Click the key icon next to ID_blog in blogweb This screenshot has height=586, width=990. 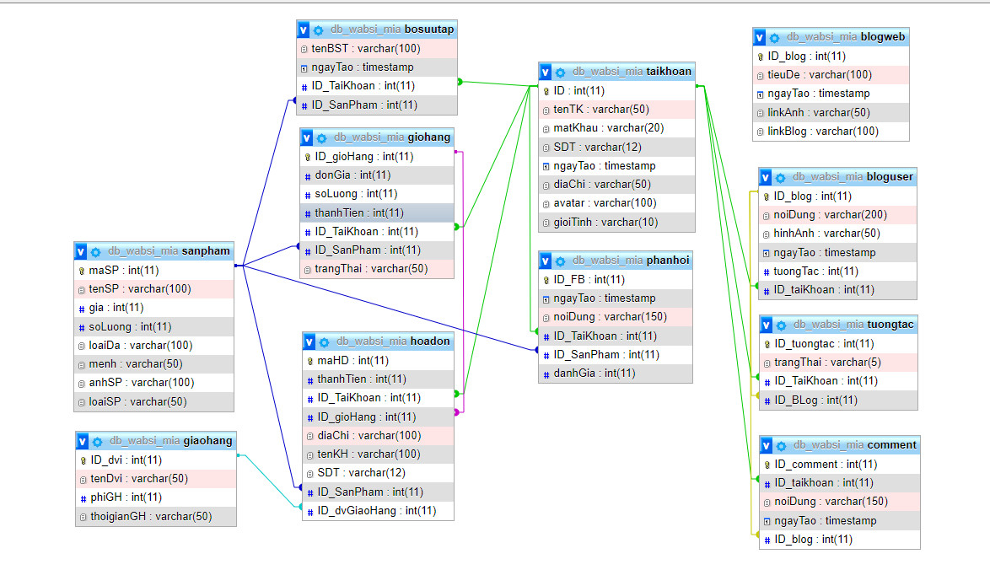pos(760,56)
